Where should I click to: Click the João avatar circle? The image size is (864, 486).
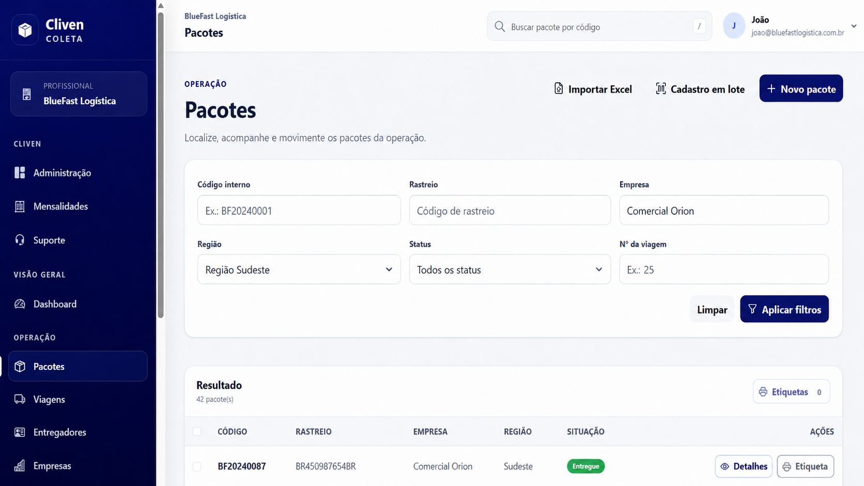pos(734,26)
